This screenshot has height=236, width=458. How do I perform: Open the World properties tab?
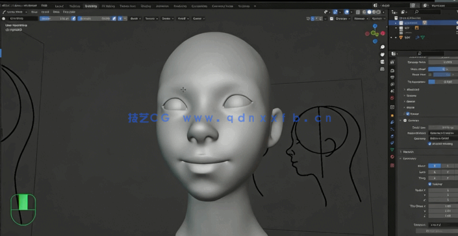392,98
